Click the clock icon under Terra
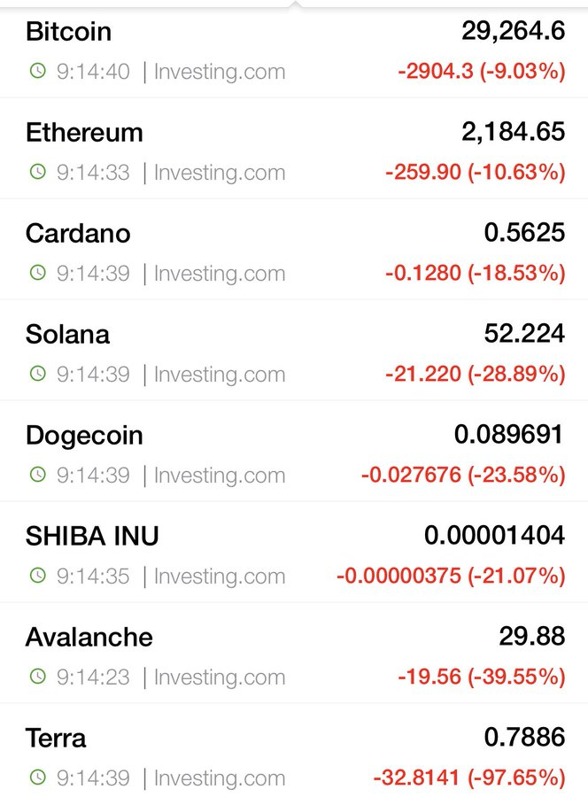This screenshot has width=588, height=797. tap(38, 778)
